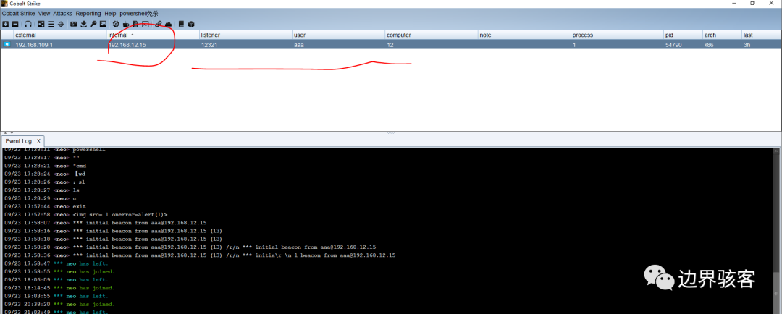Click the 17:57:44 exit log line
Image resolution: width=782 pixels, height=314 pixels.
tap(45, 206)
